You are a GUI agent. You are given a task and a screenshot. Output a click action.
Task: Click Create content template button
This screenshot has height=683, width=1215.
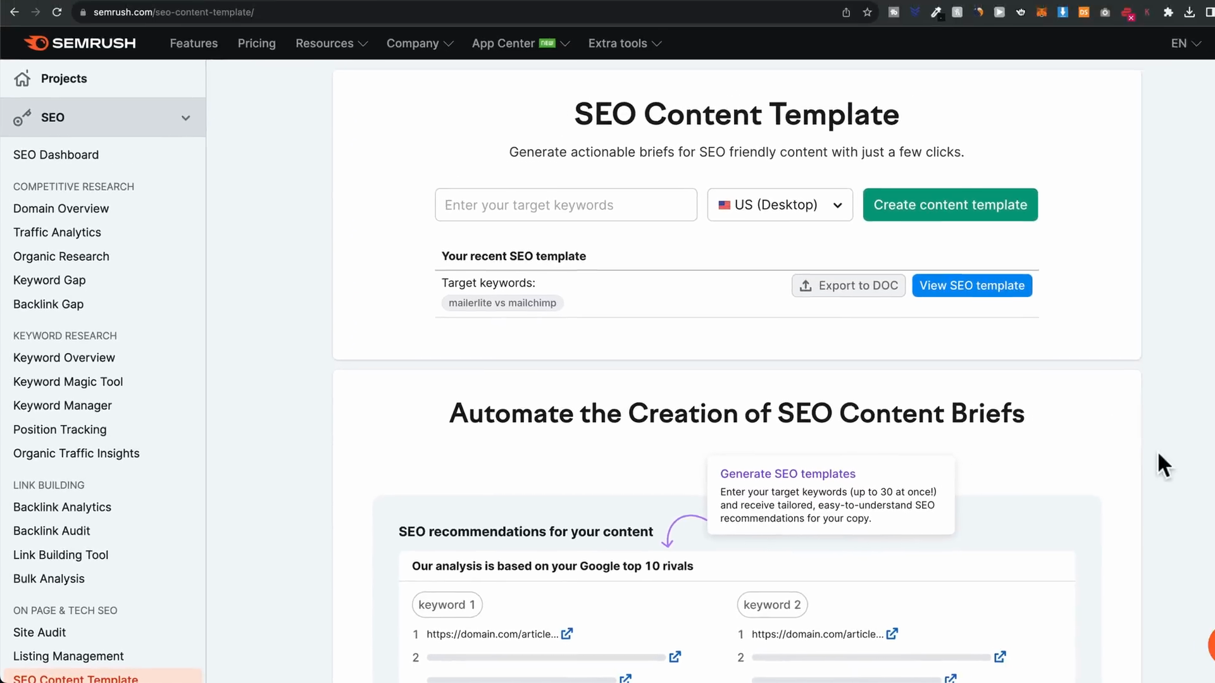click(x=950, y=205)
